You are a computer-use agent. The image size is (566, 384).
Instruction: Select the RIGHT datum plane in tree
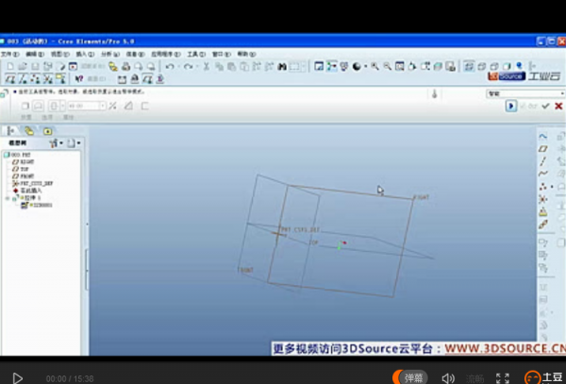click(24, 162)
